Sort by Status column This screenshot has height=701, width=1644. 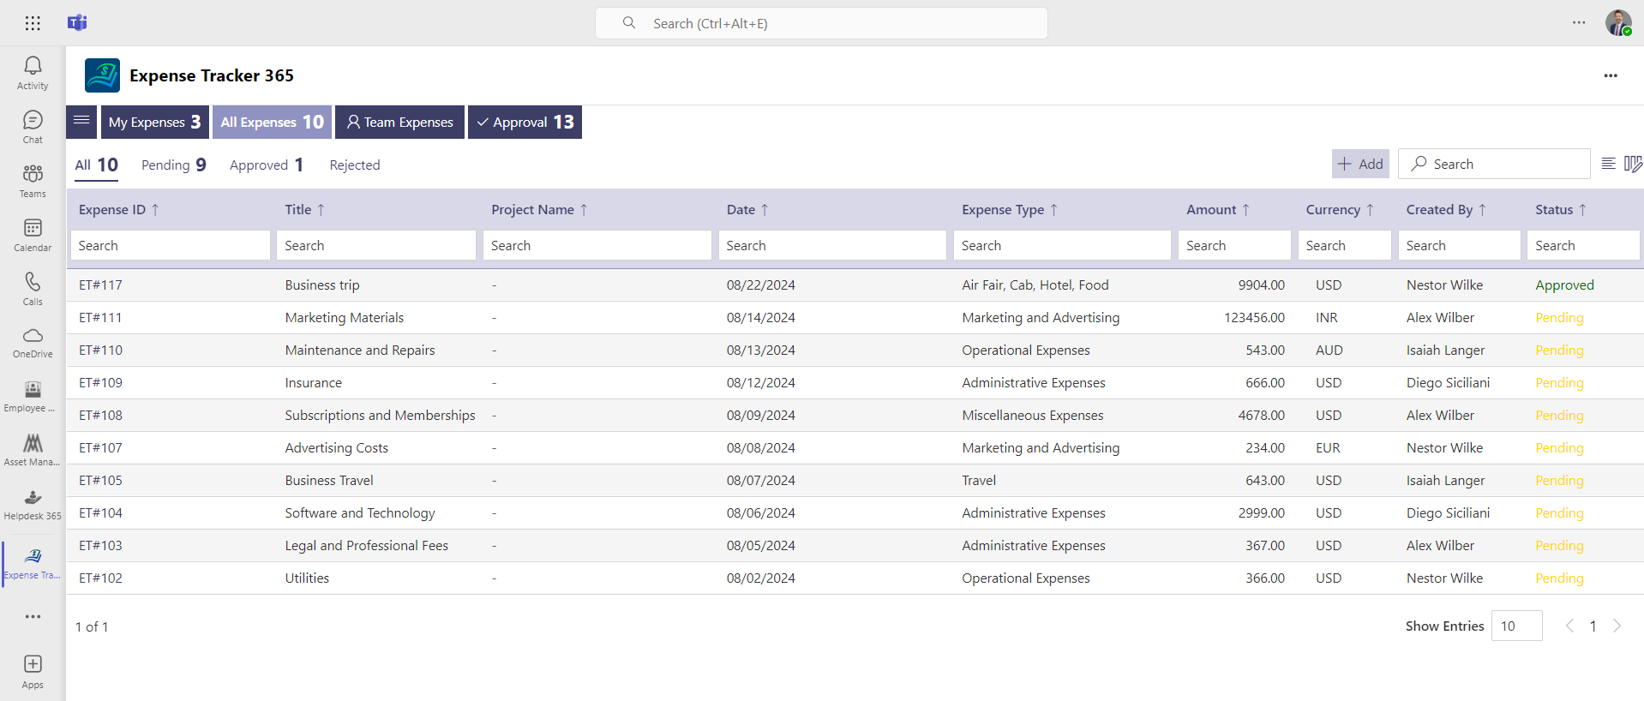[x=1561, y=209]
